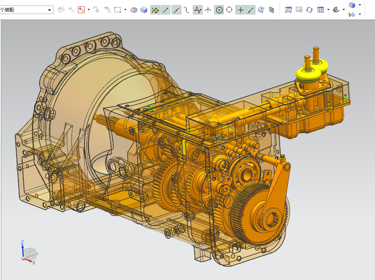Expand the Orient View dropdown arrow

point(328,10)
